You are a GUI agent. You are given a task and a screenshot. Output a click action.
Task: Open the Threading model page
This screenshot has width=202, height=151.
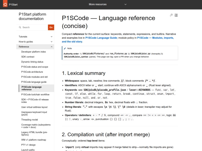30,120
